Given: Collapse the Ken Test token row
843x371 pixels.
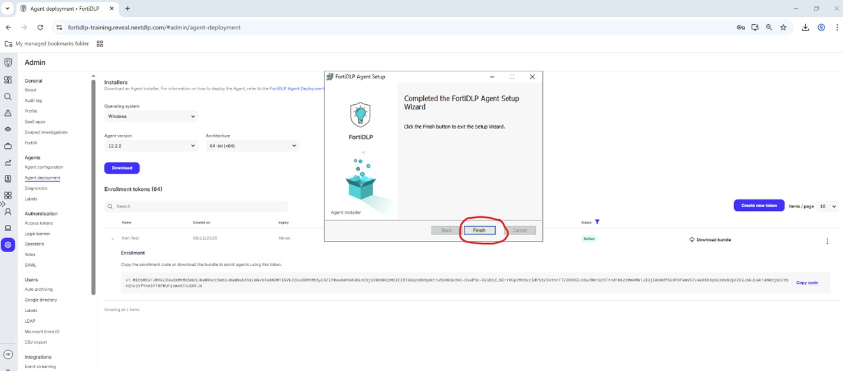Looking at the screenshot, I should click(113, 238).
